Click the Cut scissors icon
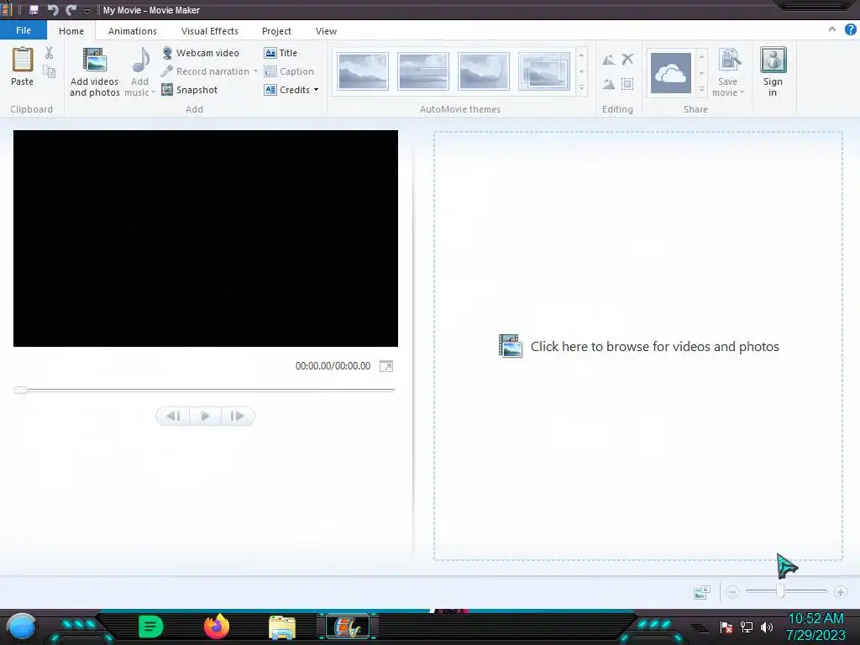The image size is (860, 645). (50, 53)
